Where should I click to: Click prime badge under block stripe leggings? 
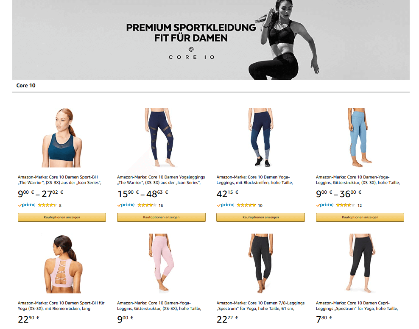pos(226,205)
